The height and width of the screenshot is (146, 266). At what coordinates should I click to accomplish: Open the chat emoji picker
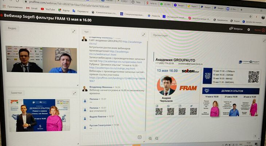point(140,137)
